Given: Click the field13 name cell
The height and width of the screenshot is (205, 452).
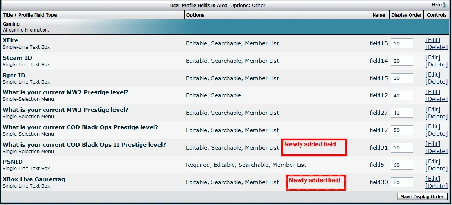Looking at the screenshot, I should 379,43.
